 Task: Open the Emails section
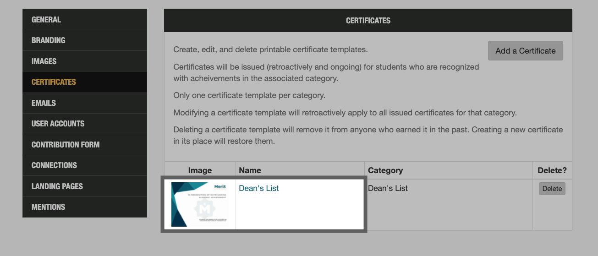coord(44,103)
